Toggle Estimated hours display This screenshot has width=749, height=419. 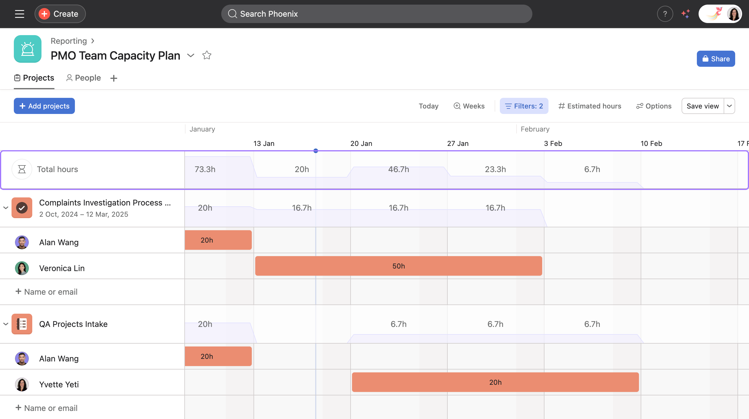589,106
